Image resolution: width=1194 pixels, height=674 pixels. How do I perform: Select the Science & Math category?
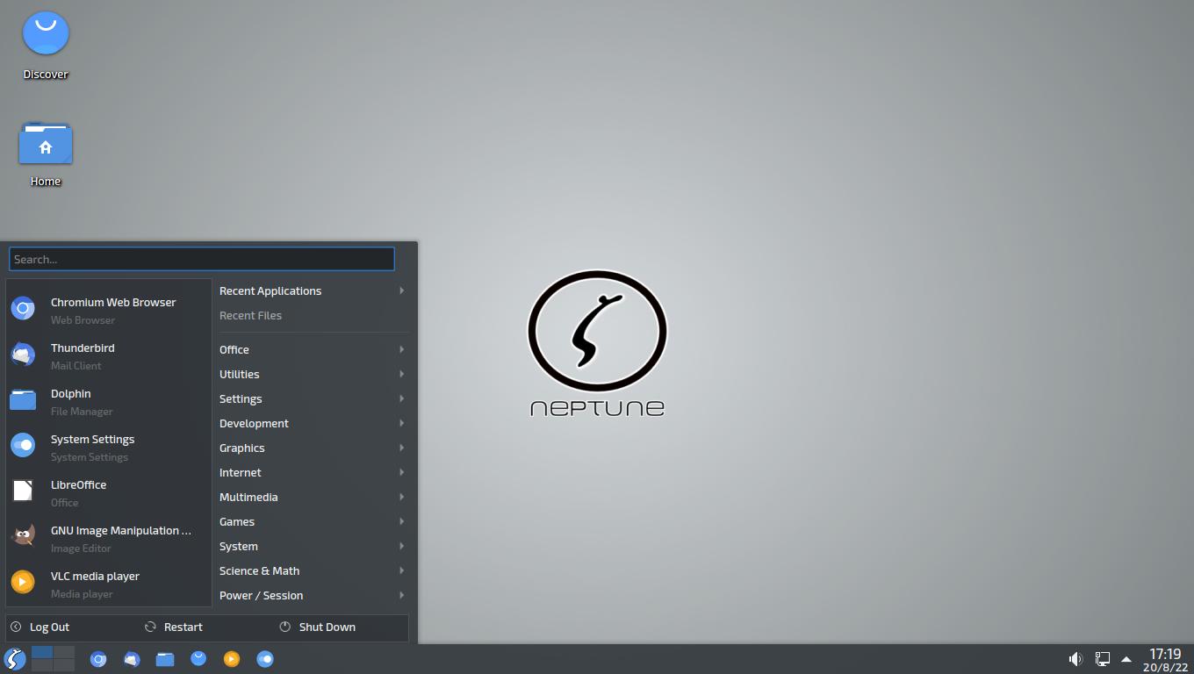[x=313, y=570]
